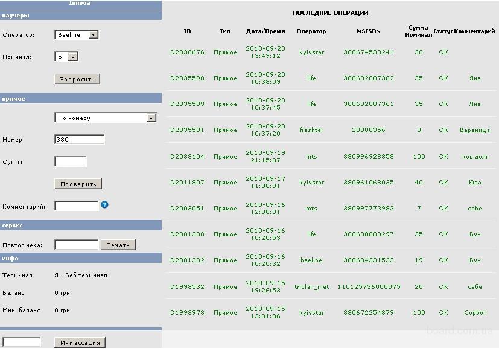Click the Печать button
499x349 pixels.
(x=118, y=245)
